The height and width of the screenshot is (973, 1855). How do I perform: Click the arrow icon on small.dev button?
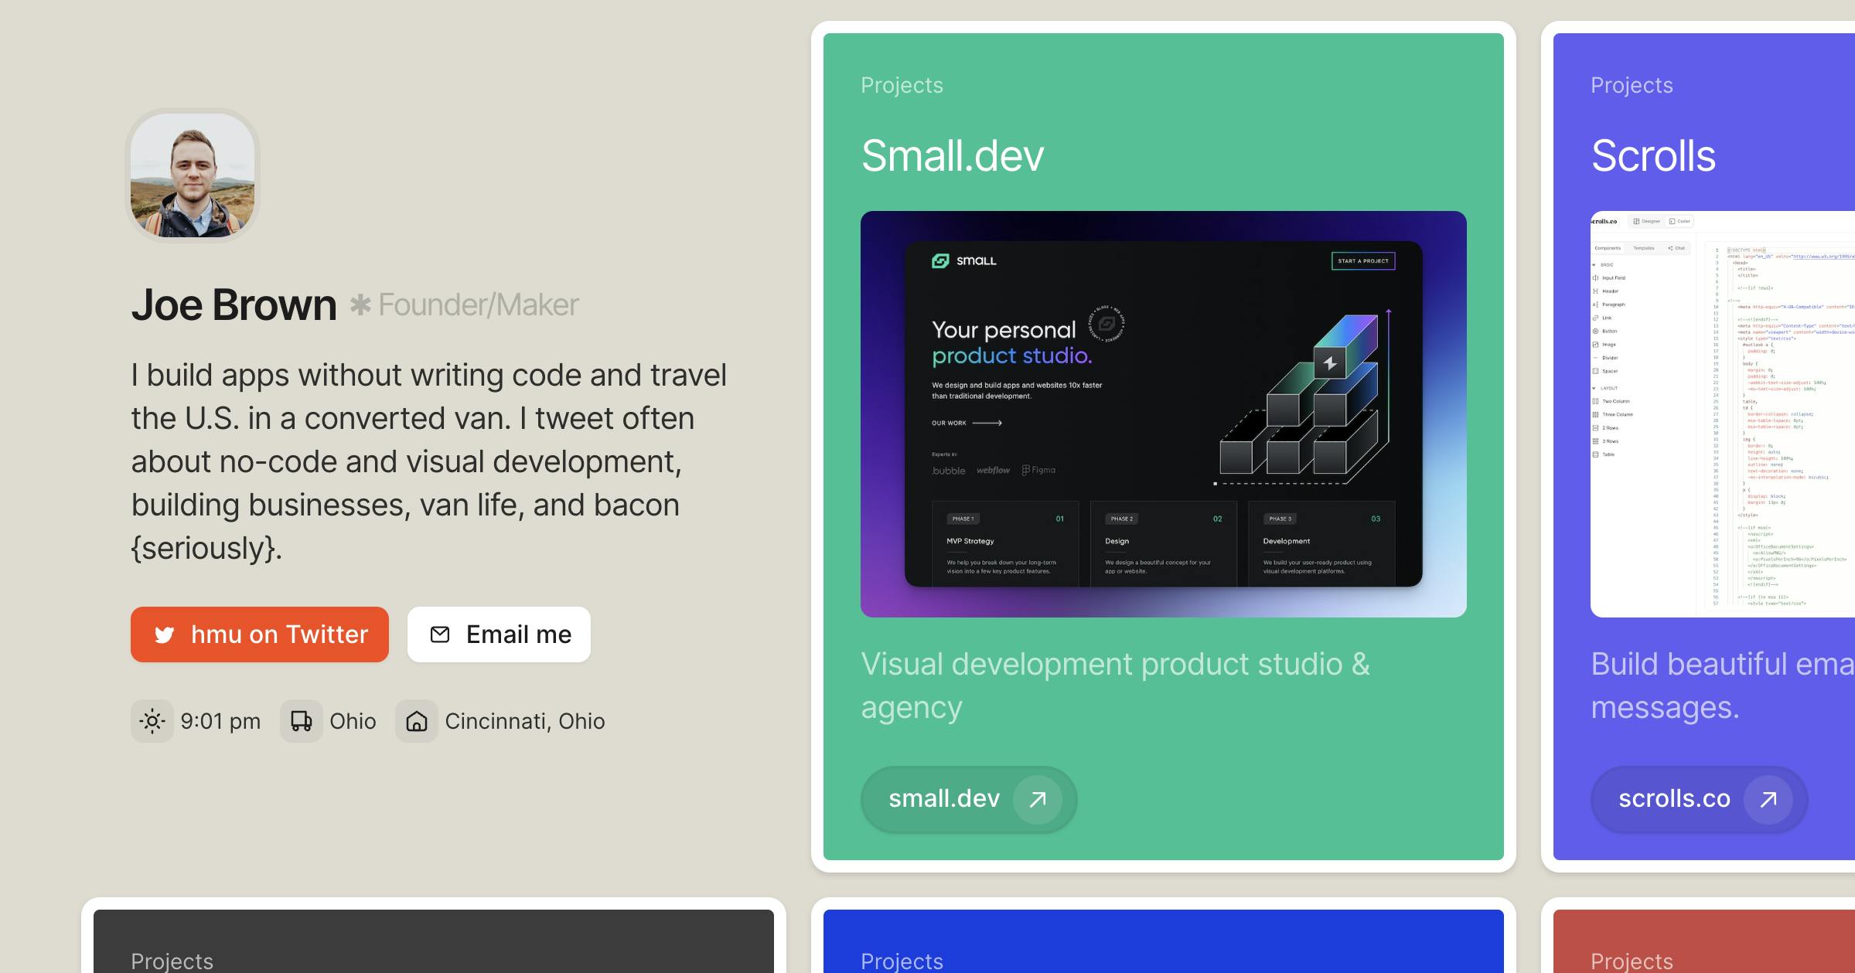1038,799
